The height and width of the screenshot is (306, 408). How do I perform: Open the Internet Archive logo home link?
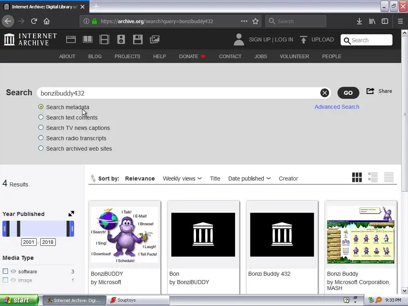click(x=30, y=39)
